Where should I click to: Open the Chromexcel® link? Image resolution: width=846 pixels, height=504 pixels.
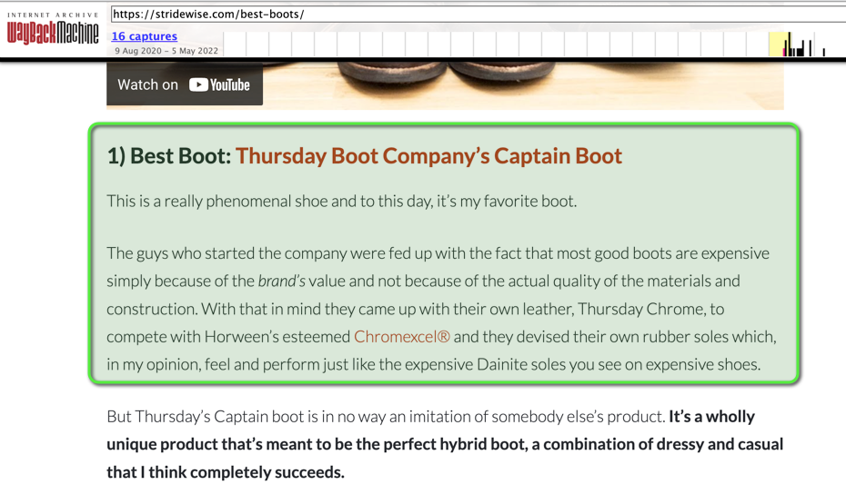point(401,337)
